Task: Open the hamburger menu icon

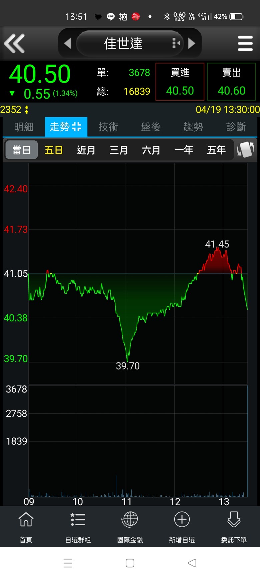Action: coord(245,43)
